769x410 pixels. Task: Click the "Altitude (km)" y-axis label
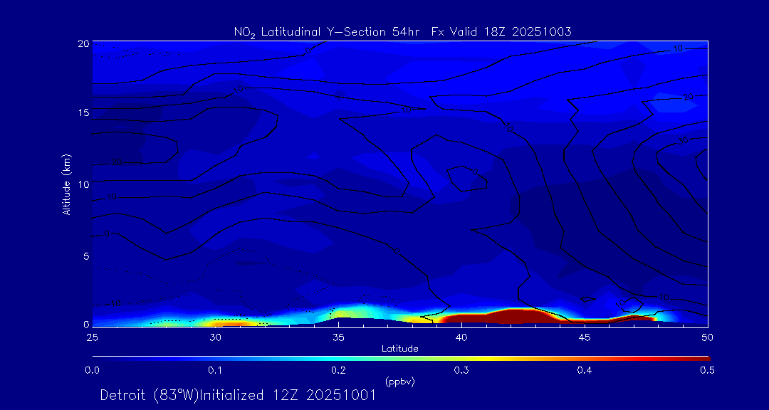66,184
